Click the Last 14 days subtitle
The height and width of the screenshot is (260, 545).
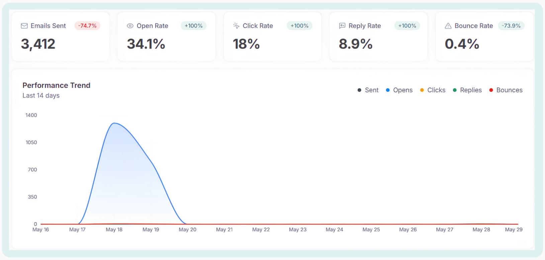click(x=41, y=95)
